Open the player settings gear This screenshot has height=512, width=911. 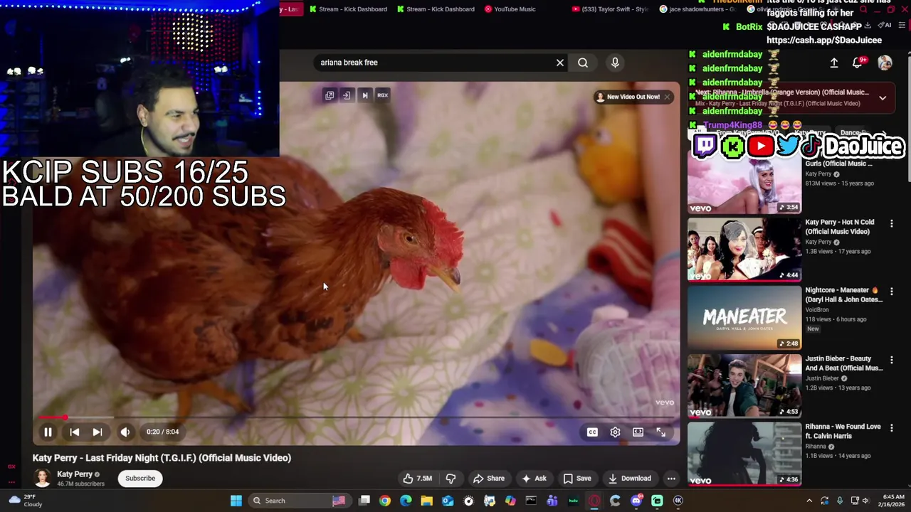[x=615, y=432]
